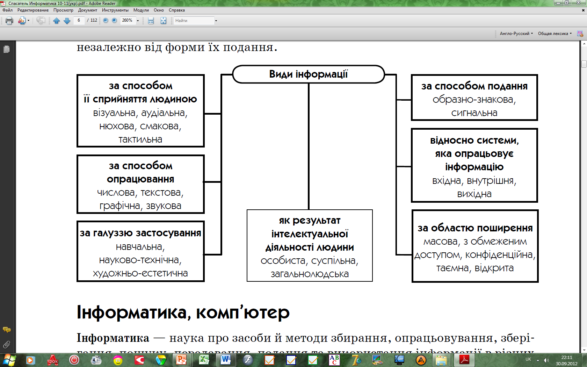
Task: Click the scroll-up arrow of the vertical scrollbar
Action: coord(584,44)
